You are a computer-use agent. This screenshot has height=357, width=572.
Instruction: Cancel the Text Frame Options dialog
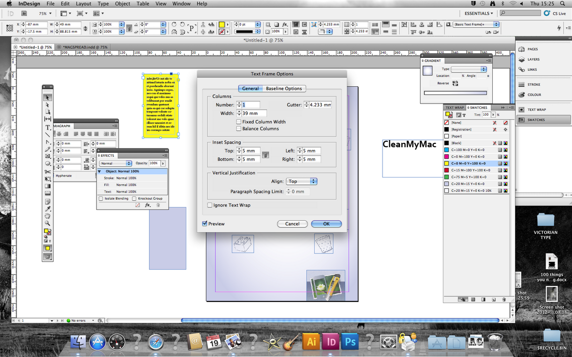[x=292, y=224]
